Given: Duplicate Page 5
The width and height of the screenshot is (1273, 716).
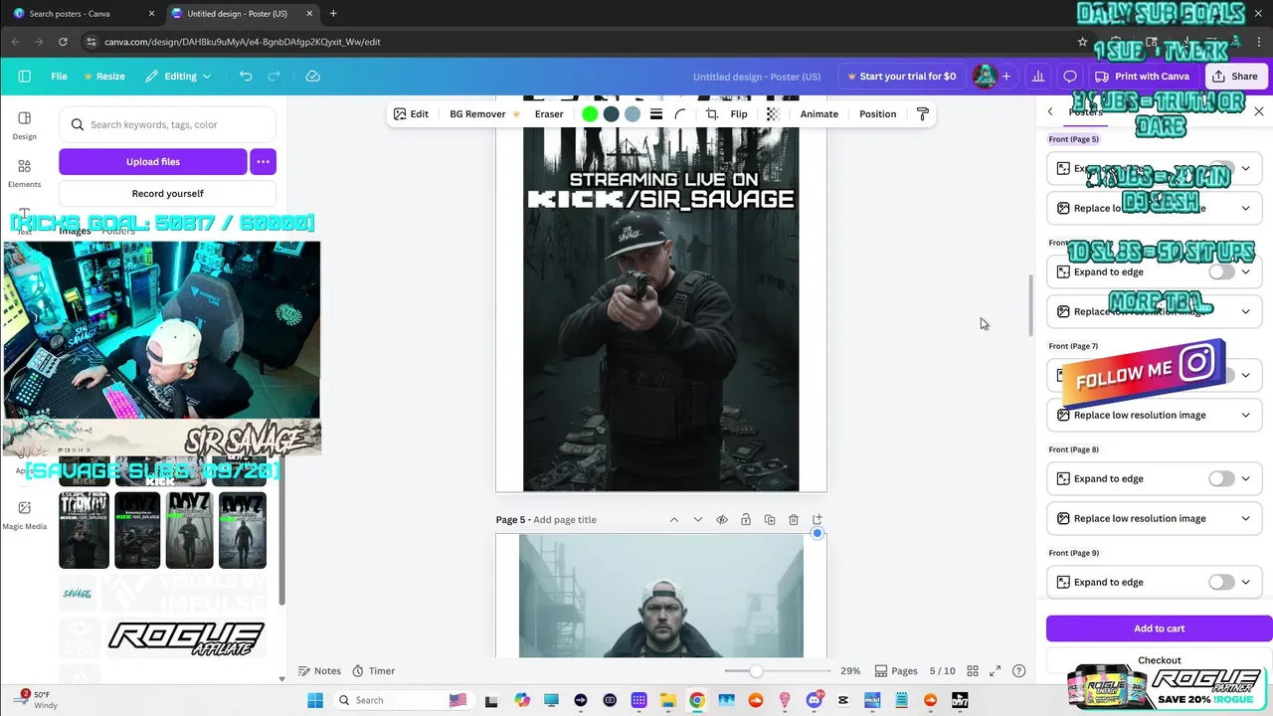Looking at the screenshot, I should click(x=770, y=520).
